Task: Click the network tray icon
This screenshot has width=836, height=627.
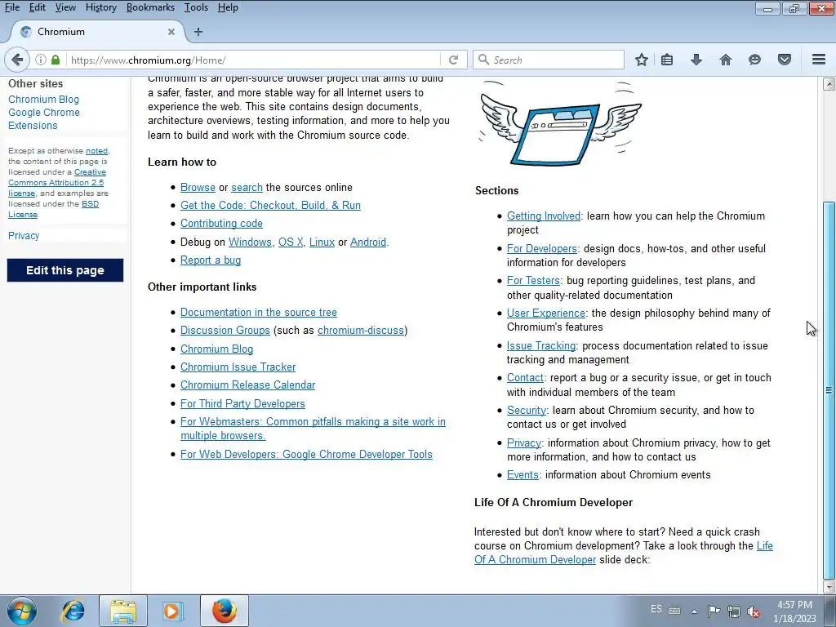Action: pyautogui.click(x=734, y=611)
